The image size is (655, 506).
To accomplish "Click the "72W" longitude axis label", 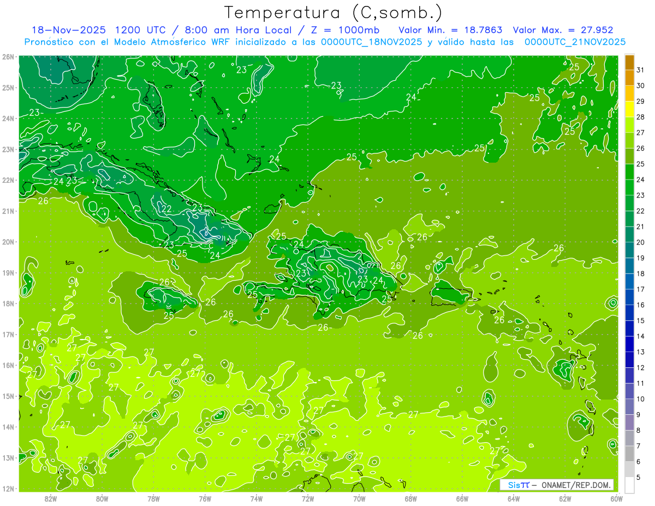I will click(x=308, y=498).
